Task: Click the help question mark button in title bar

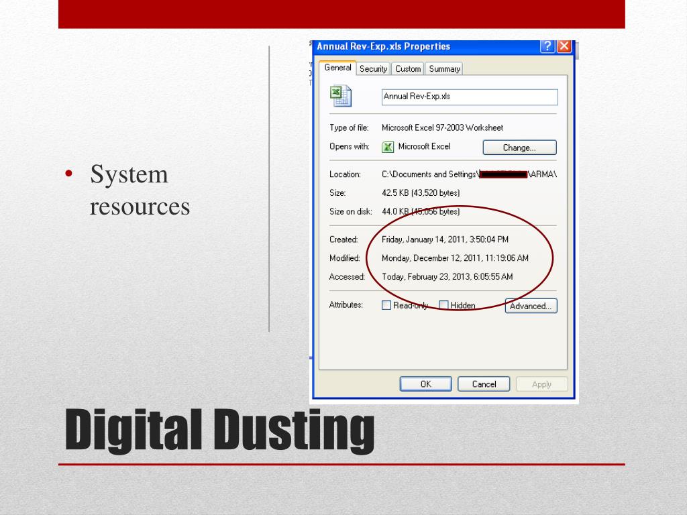Action: [547, 46]
